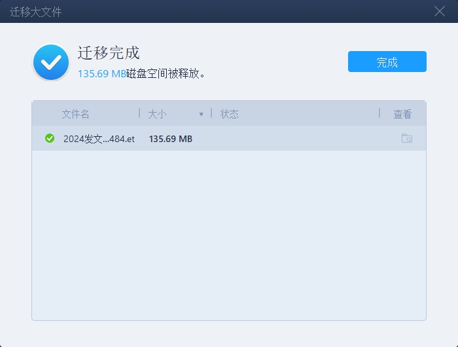Click the 查看 column header

pos(402,114)
